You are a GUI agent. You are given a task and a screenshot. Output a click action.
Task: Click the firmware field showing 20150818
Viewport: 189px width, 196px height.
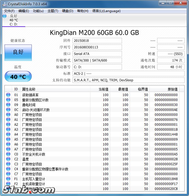click(97, 41)
